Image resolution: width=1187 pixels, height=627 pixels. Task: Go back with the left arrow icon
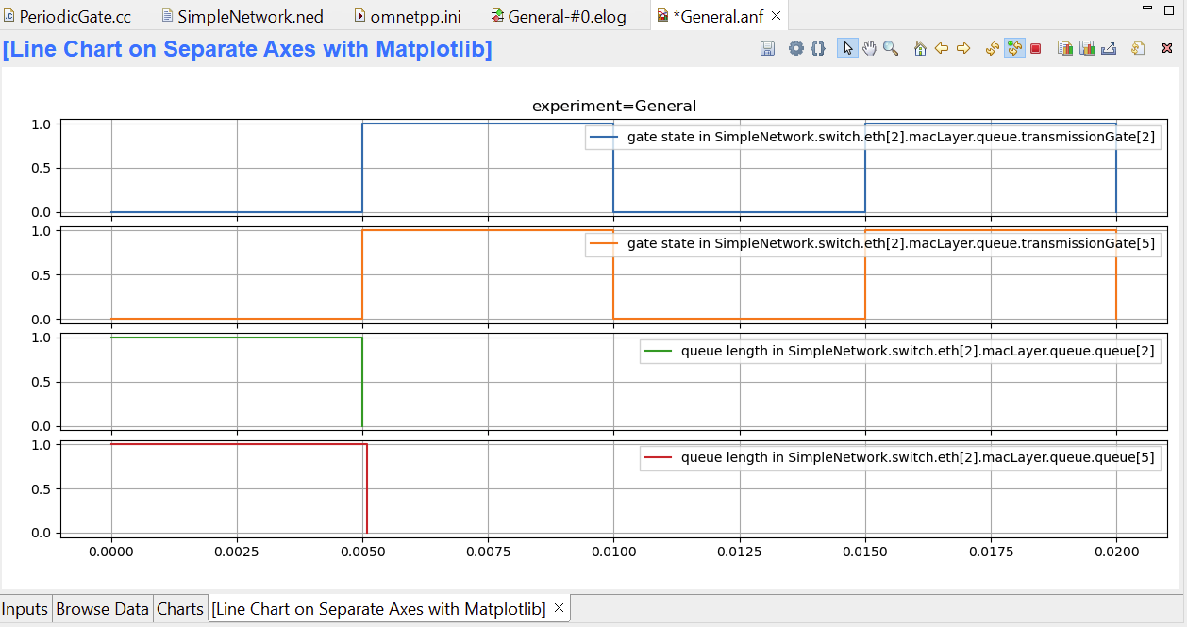click(942, 49)
